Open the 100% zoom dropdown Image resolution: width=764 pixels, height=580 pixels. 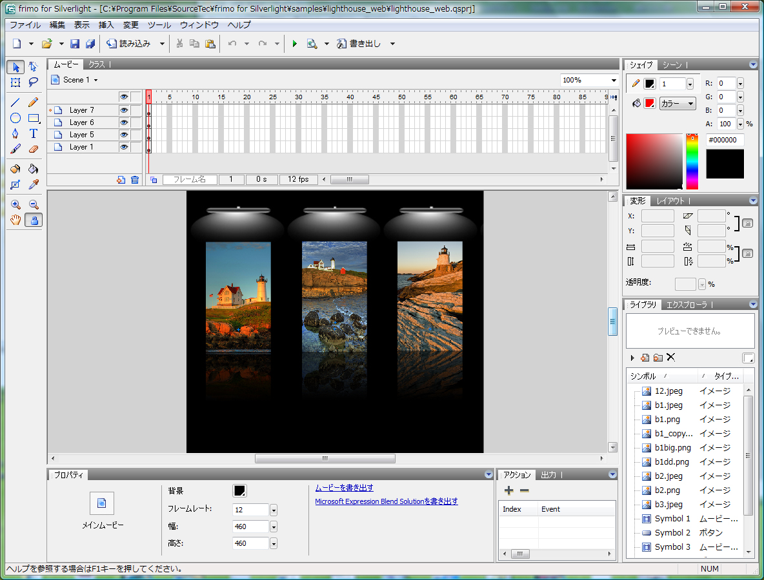click(x=614, y=81)
